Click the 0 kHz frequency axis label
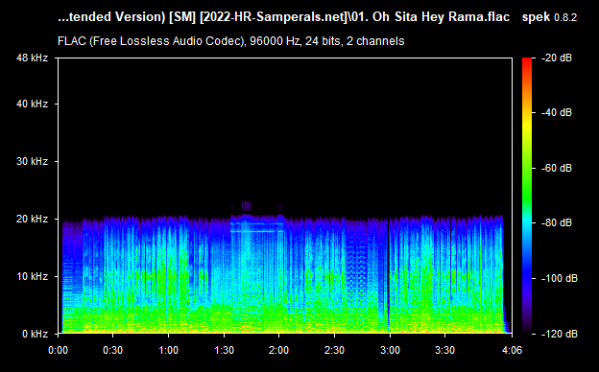Screen dimensions: 599x372 (x=35, y=334)
